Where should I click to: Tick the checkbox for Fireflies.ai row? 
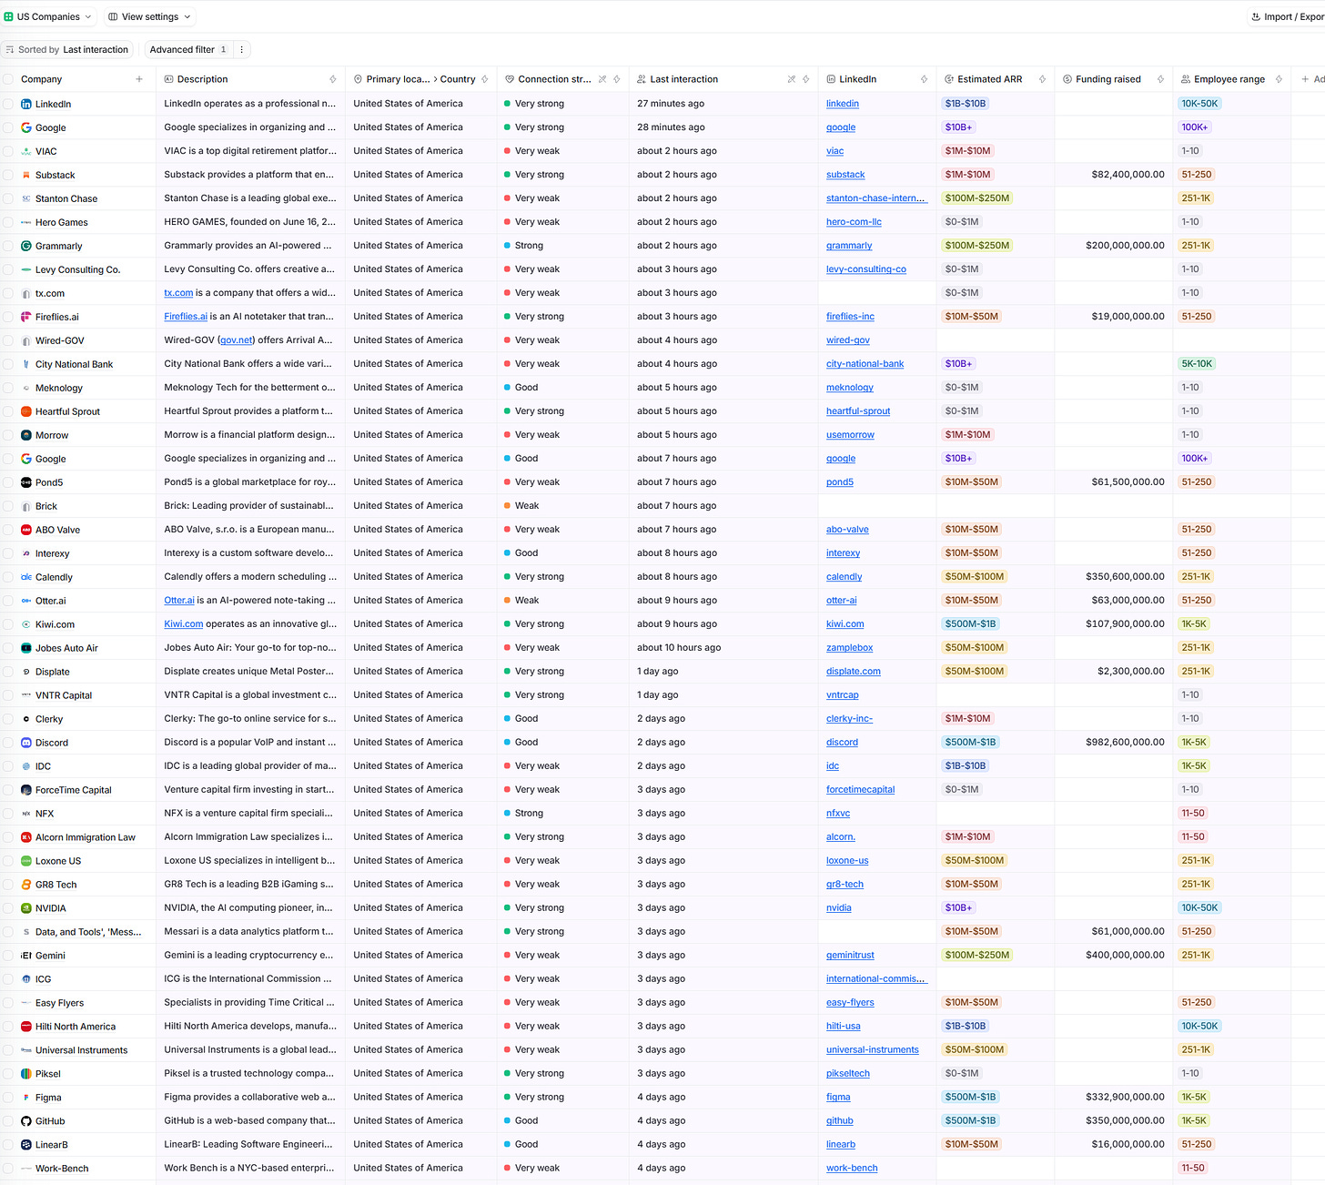pos(8,317)
